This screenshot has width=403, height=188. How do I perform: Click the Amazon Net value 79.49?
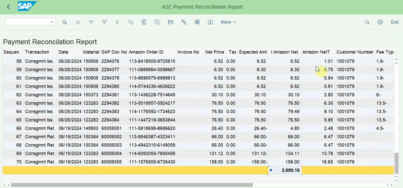294,112
